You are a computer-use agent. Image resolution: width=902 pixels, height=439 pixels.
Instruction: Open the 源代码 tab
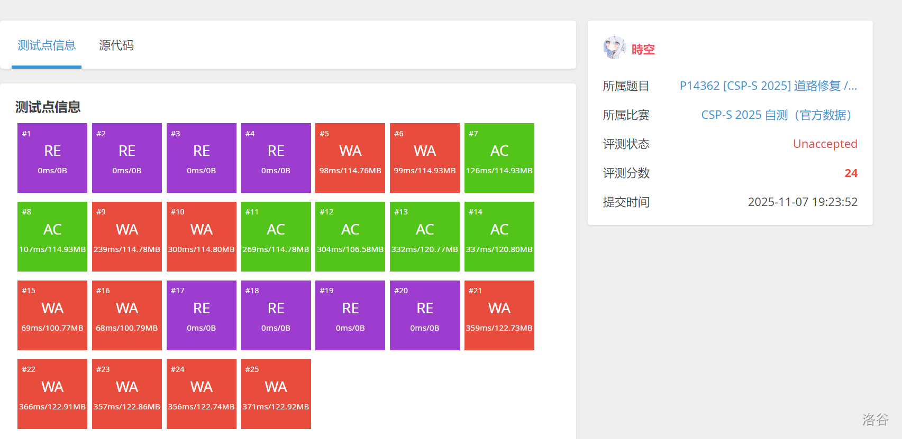(x=116, y=45)
